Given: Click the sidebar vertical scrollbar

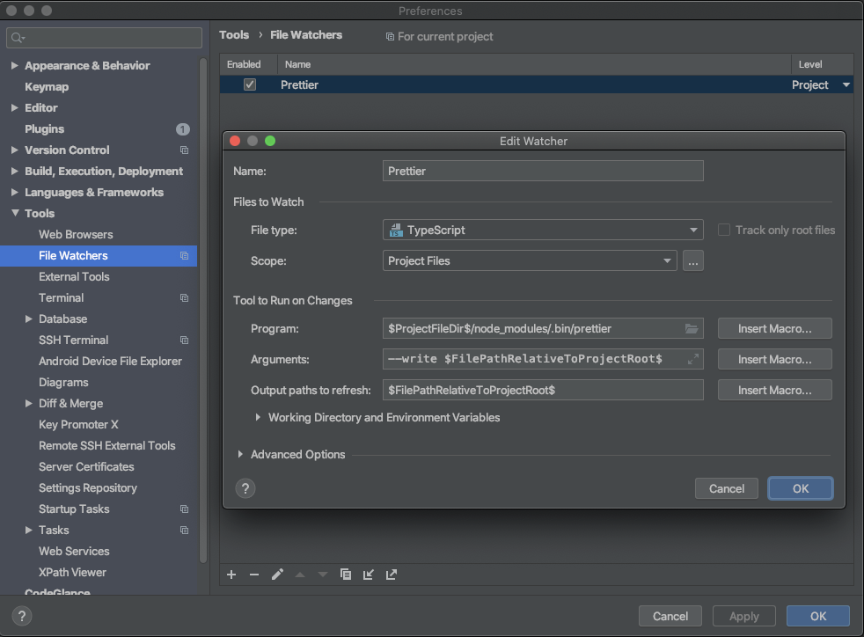Looking at the screenshot, I should point(202,311).
